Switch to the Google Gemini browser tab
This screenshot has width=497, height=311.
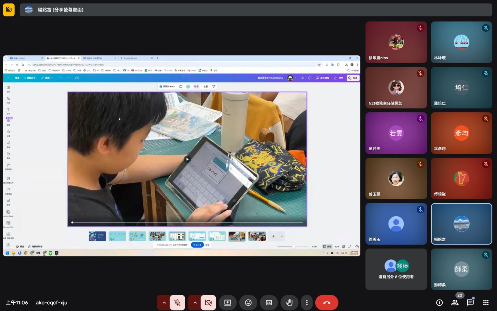click(135, 58)
